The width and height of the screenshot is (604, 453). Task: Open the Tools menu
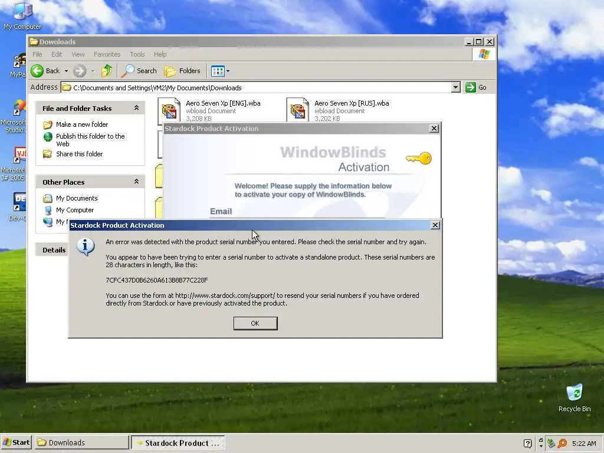click(x=137, y=54)
